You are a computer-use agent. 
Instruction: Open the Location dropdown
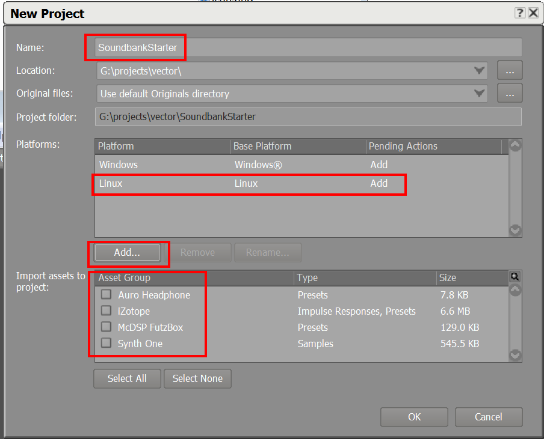(480, 70)
